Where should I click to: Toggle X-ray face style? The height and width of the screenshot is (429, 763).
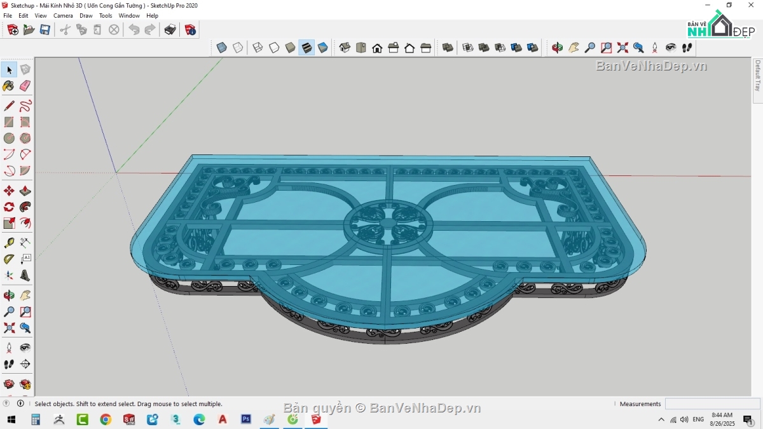[x=221, y=47]
